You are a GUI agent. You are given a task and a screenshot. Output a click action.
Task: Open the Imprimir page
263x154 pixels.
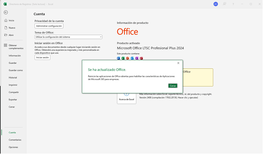tap(13, 85)
